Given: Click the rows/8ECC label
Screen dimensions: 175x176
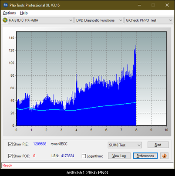Looking at the screenshot, I should click(59, 144).
